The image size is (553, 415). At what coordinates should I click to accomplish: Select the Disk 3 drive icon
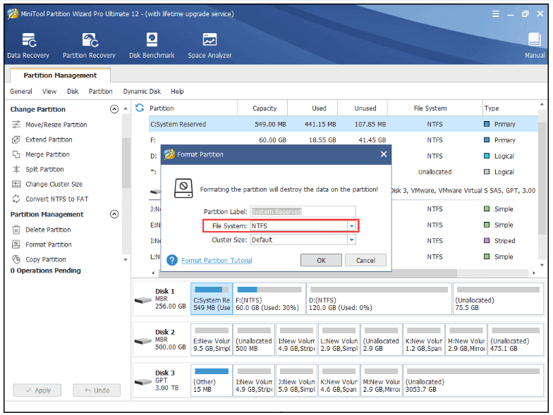coord(142,382)
